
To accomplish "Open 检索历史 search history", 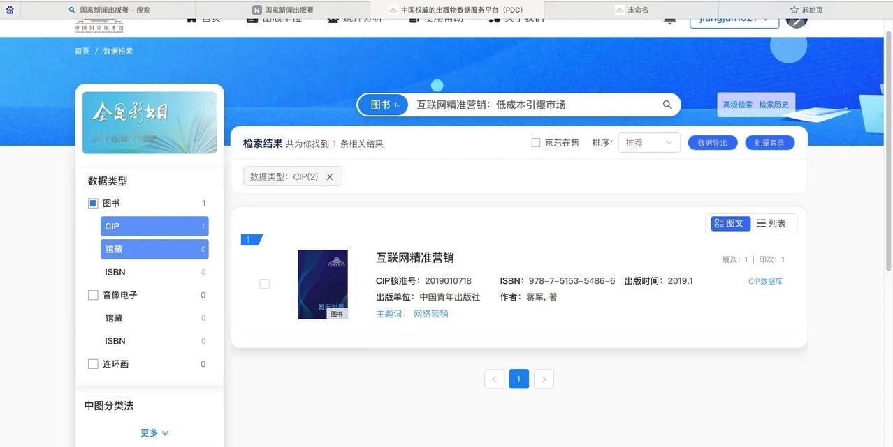I will 774,105.
